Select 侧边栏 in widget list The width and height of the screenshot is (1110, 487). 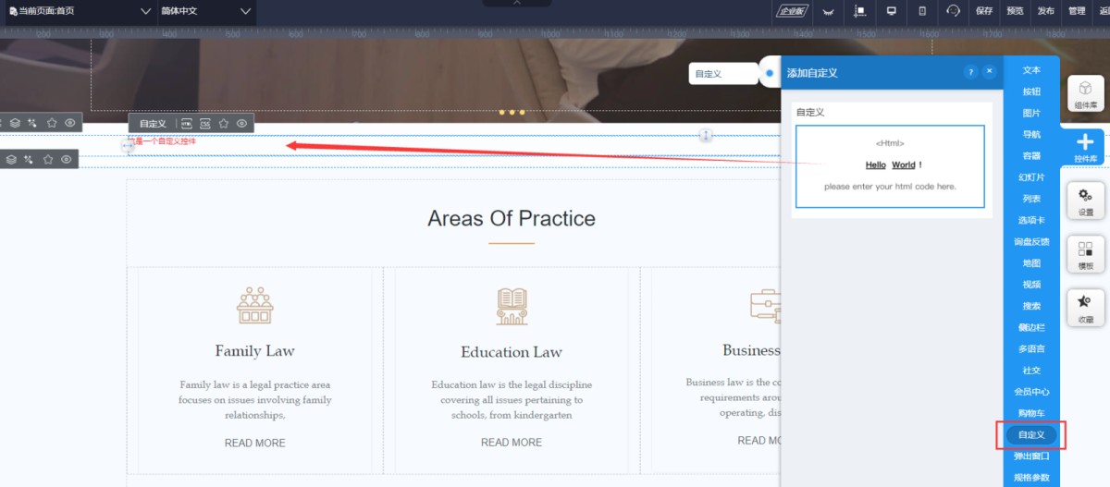(x=1031, y=327)
